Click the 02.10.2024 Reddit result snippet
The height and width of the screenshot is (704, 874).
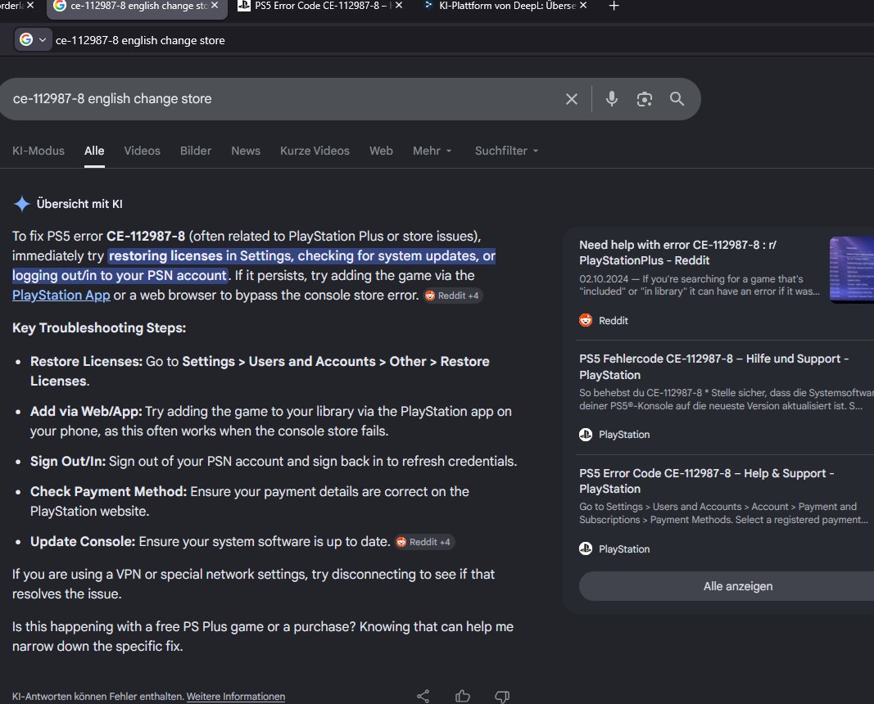pyautogui.click(x=699, y=285)
